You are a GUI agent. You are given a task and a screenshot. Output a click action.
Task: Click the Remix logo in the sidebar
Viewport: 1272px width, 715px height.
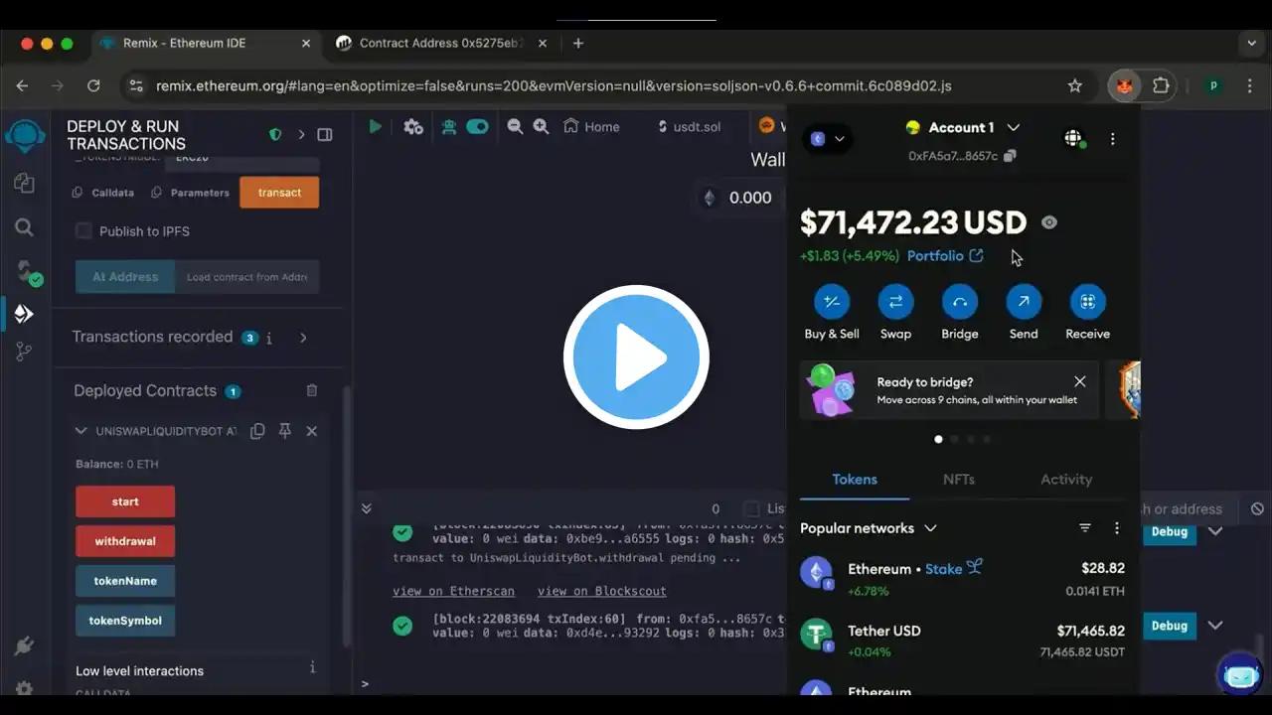click(x=25, y=135)
